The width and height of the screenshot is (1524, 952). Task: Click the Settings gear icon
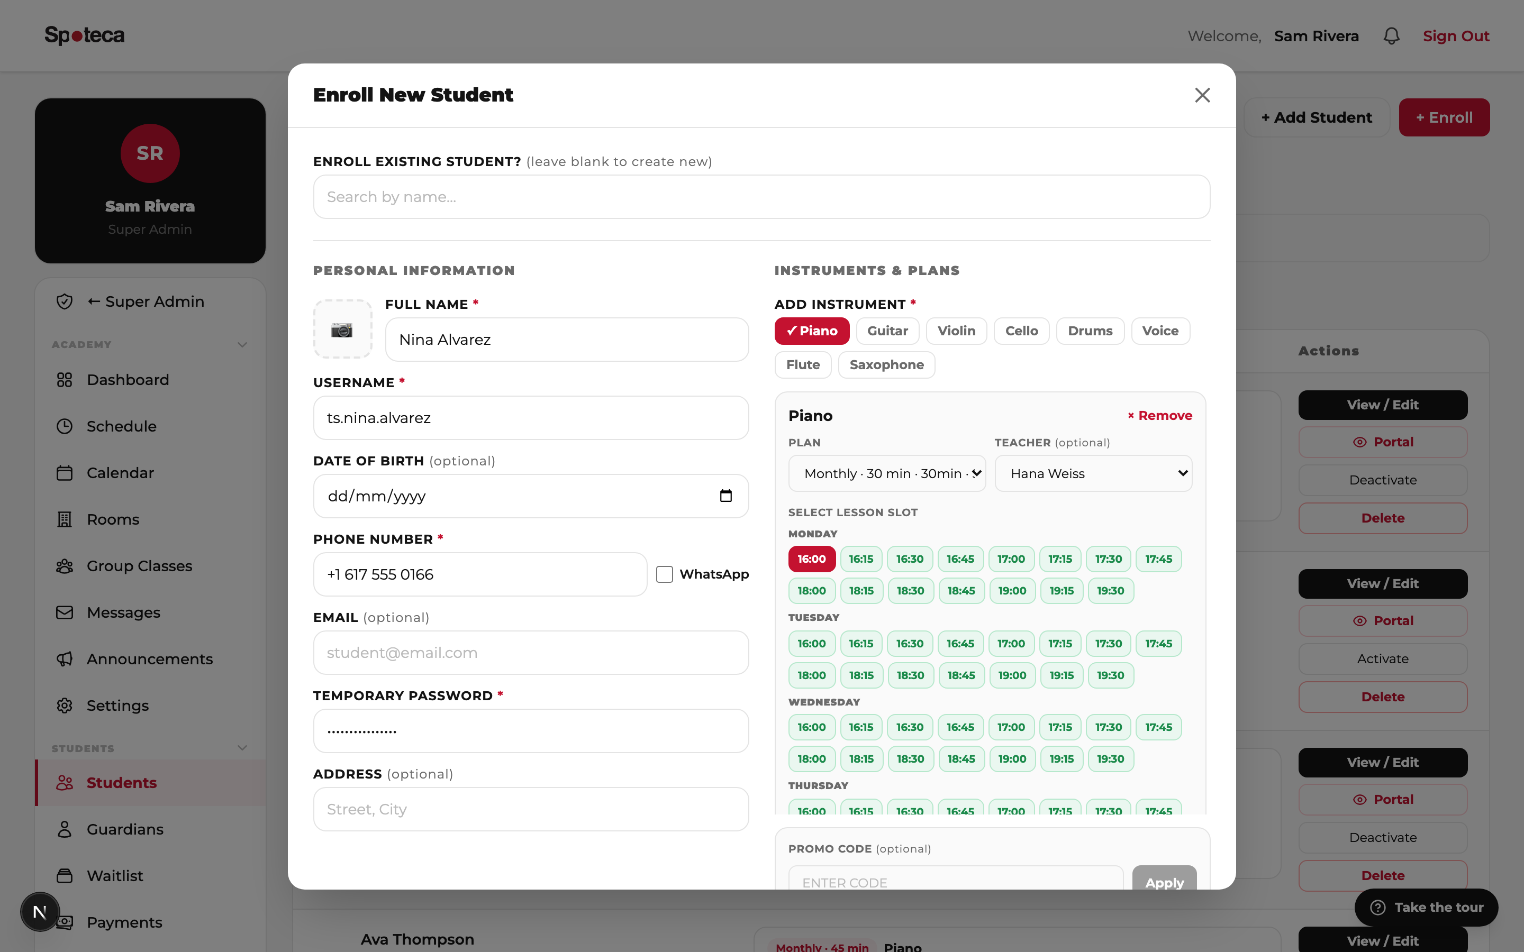click(64, 706)
